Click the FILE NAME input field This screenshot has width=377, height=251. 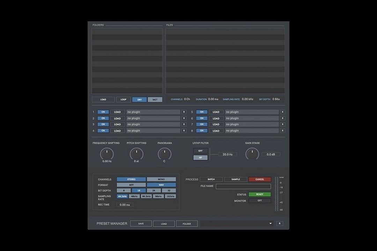[243, 187]
